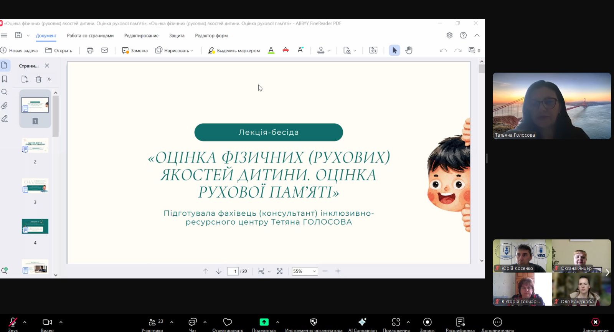Select the hand pan tool
This screenshot has width=614, height=332.
[x=409, y=50]
